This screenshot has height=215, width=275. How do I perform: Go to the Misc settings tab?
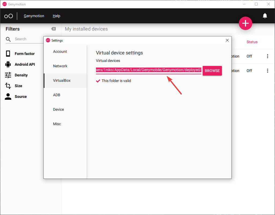[57, 124]
